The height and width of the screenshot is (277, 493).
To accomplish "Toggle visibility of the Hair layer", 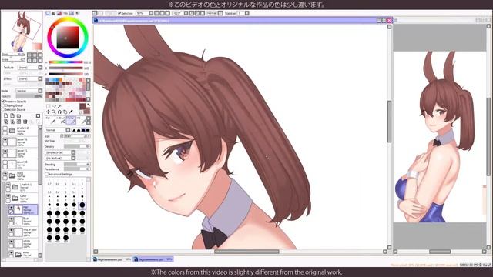I will pos(11,208).
